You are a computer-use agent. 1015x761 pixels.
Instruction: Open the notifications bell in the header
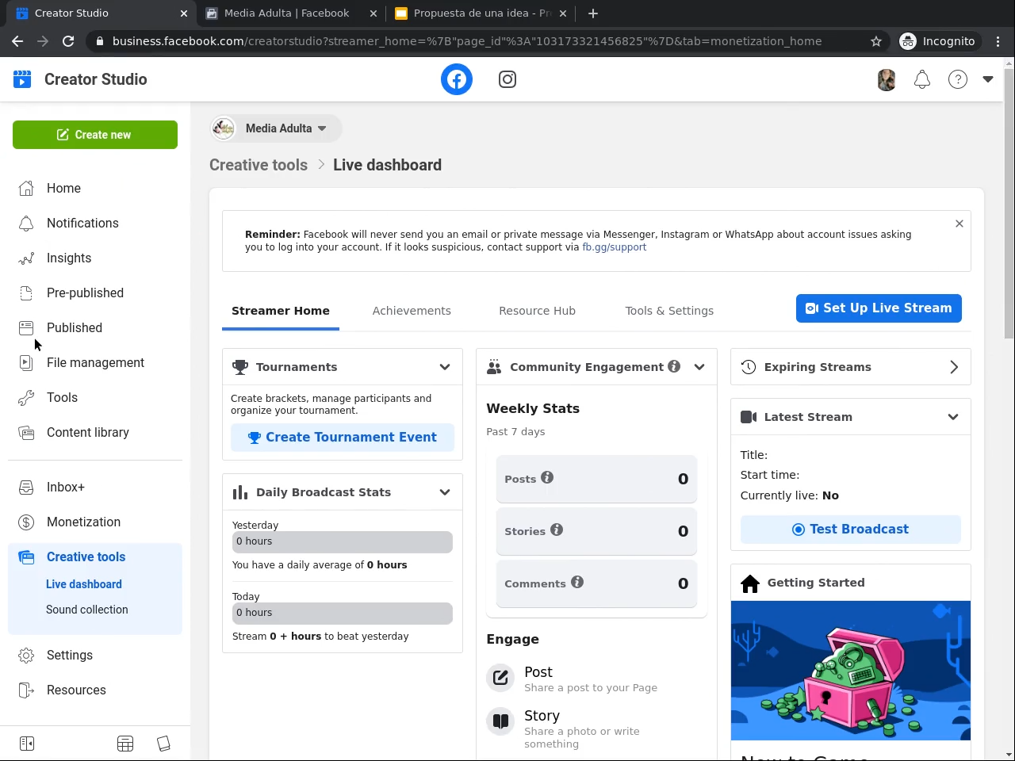[x=922, y=79]
